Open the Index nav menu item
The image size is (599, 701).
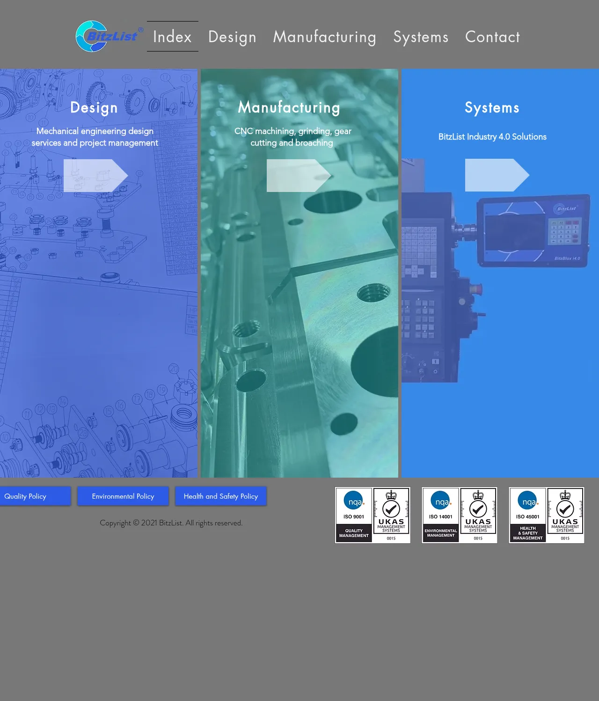172,37
